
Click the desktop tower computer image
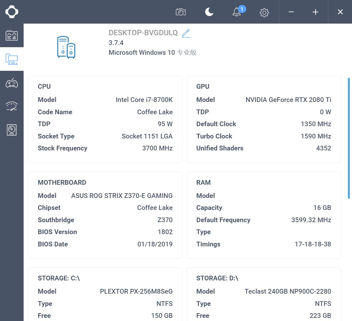pos(66,47)
